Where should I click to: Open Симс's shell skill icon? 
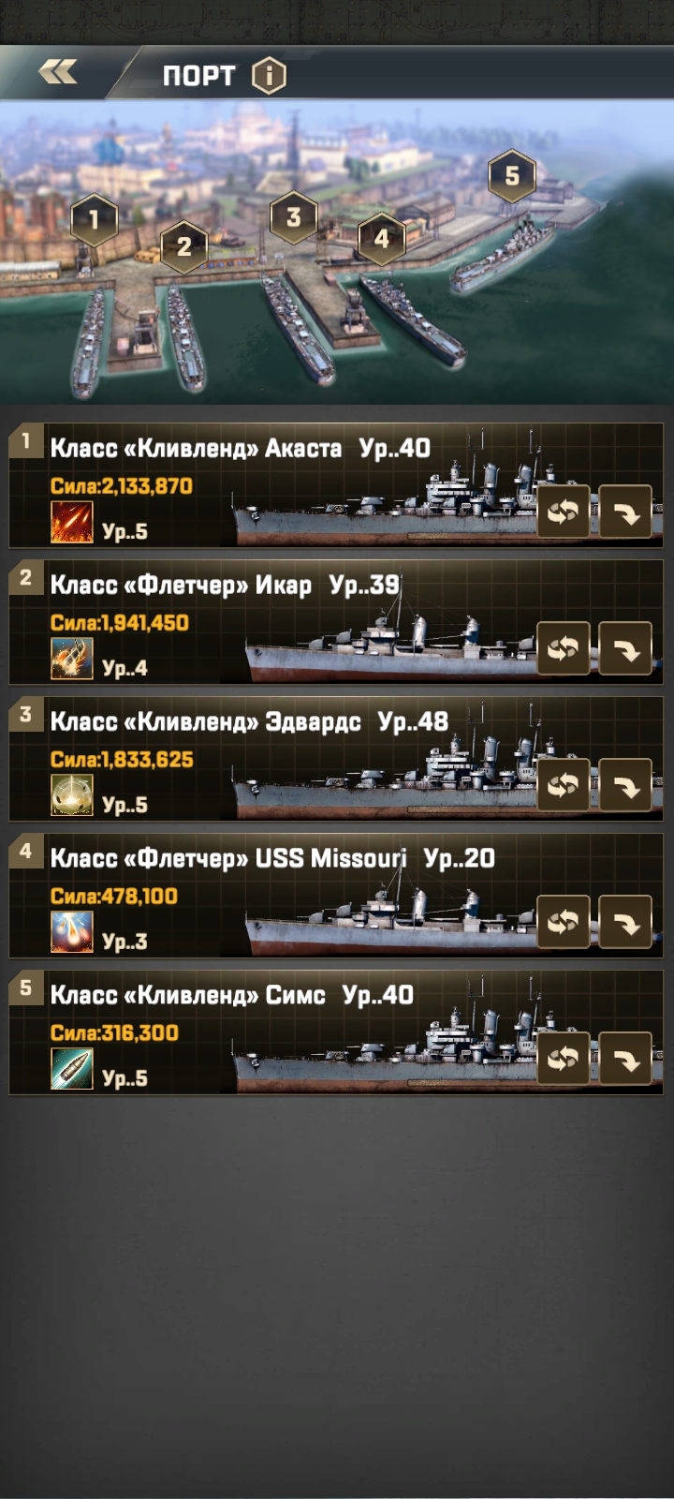pos(72,1069)
